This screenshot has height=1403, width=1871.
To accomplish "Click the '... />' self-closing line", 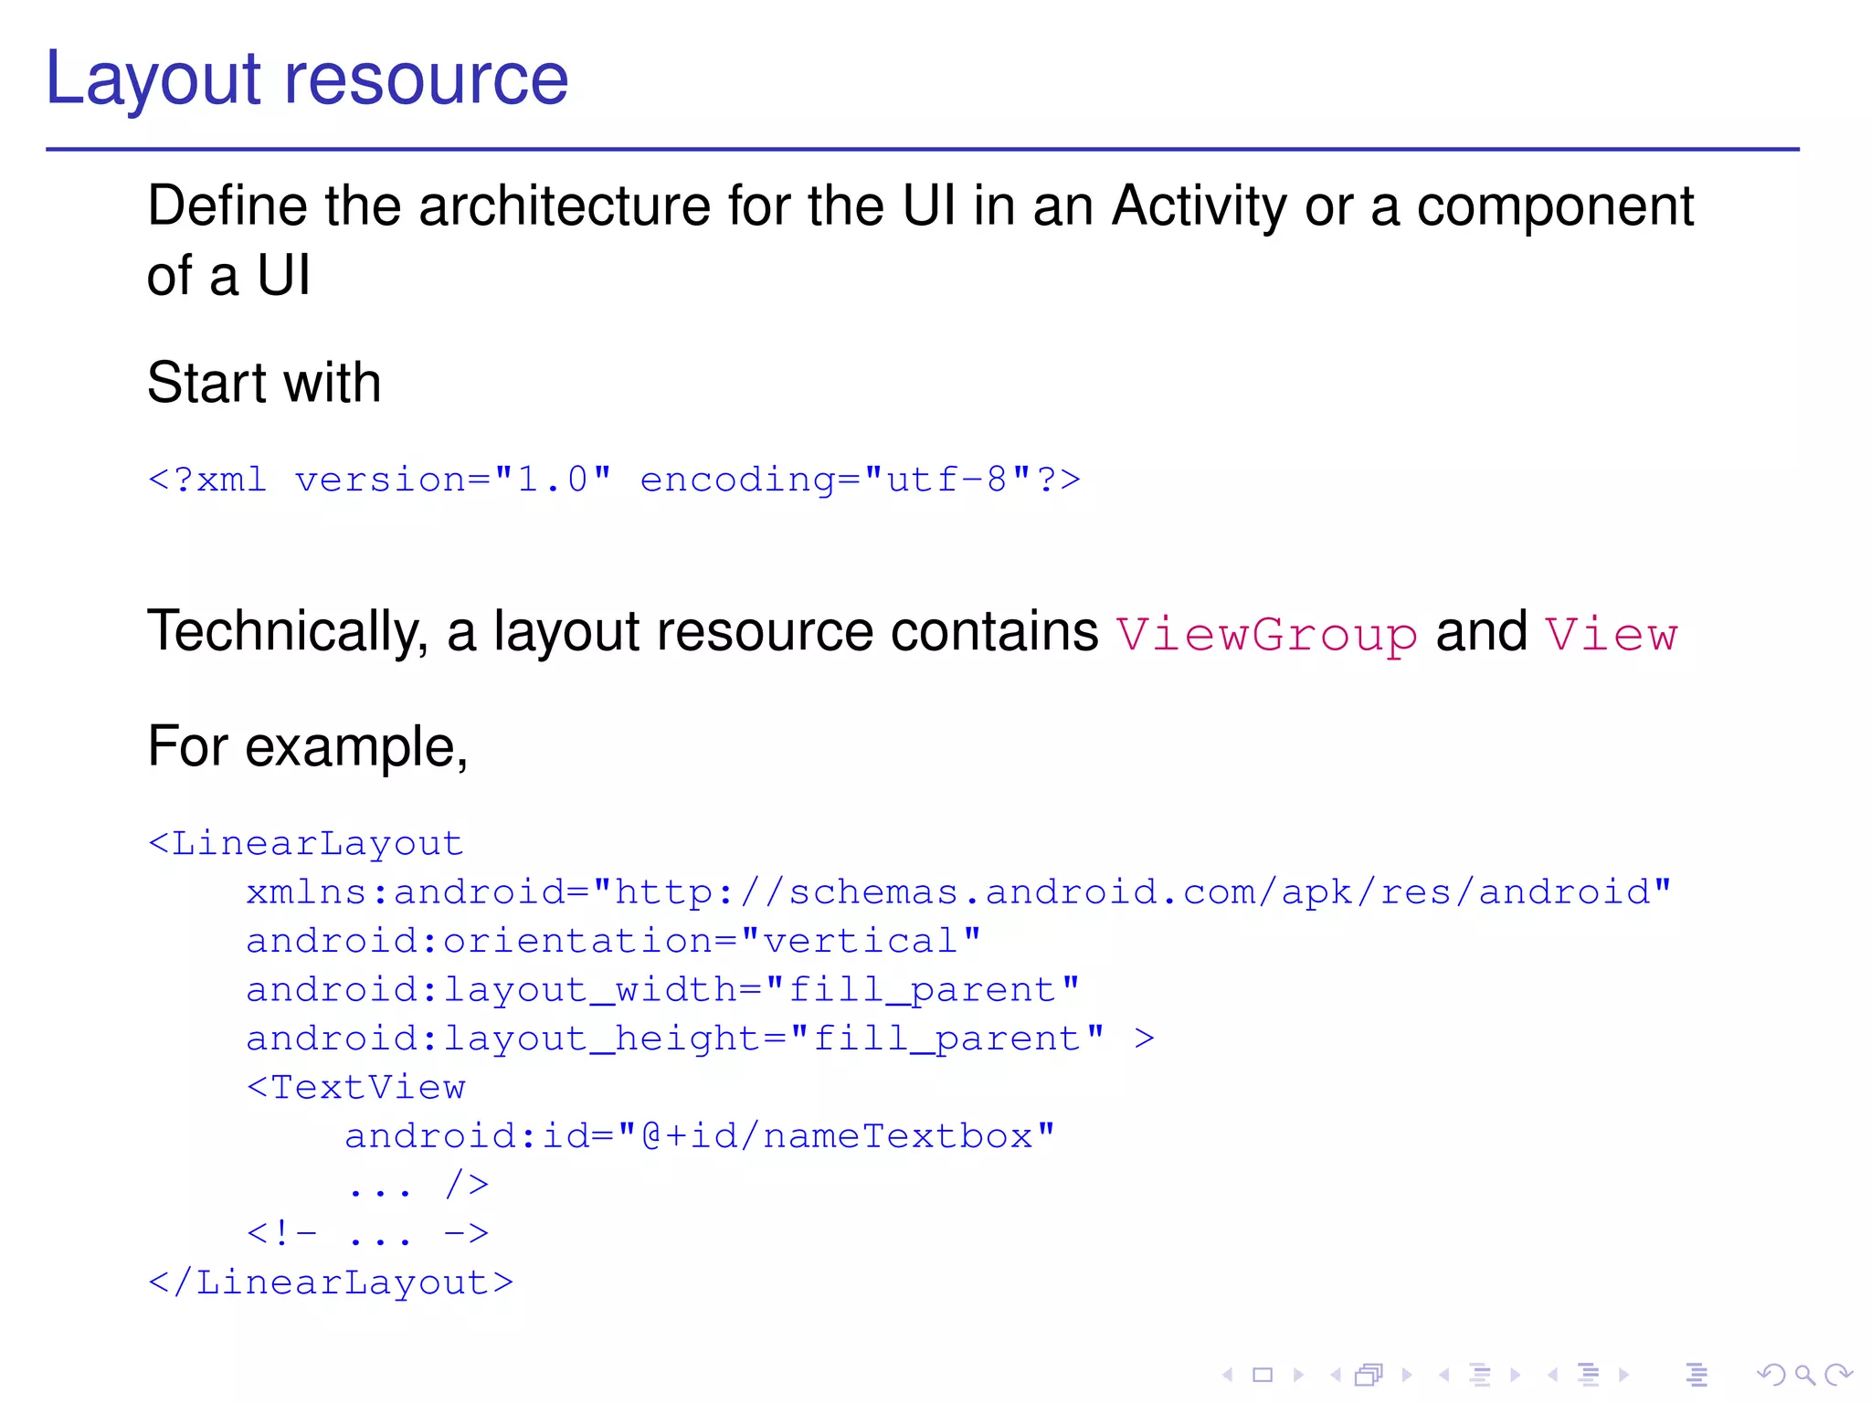I will click(x=418, y=1185).
